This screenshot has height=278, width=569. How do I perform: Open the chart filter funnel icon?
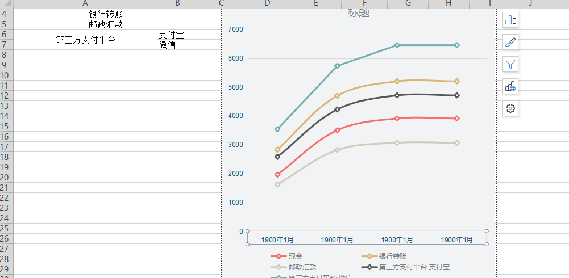click(510, 64)
